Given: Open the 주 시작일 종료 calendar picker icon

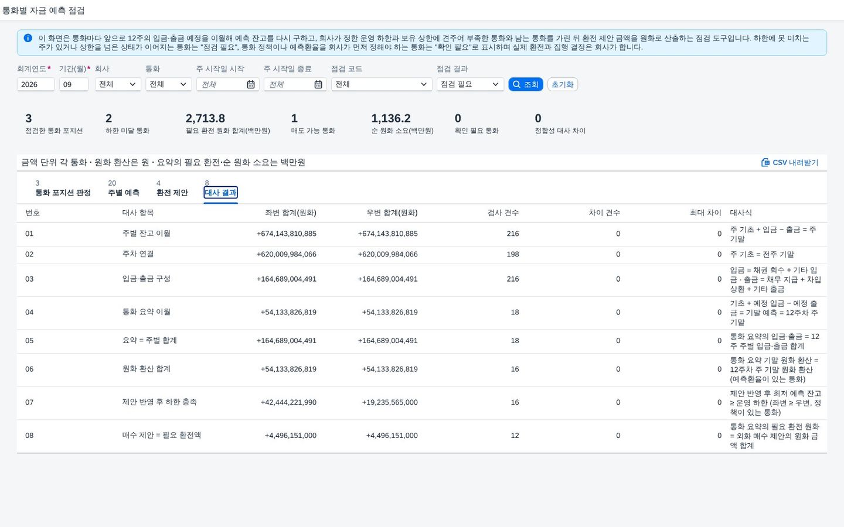Looking at the screenshot, I should [318, 84].
